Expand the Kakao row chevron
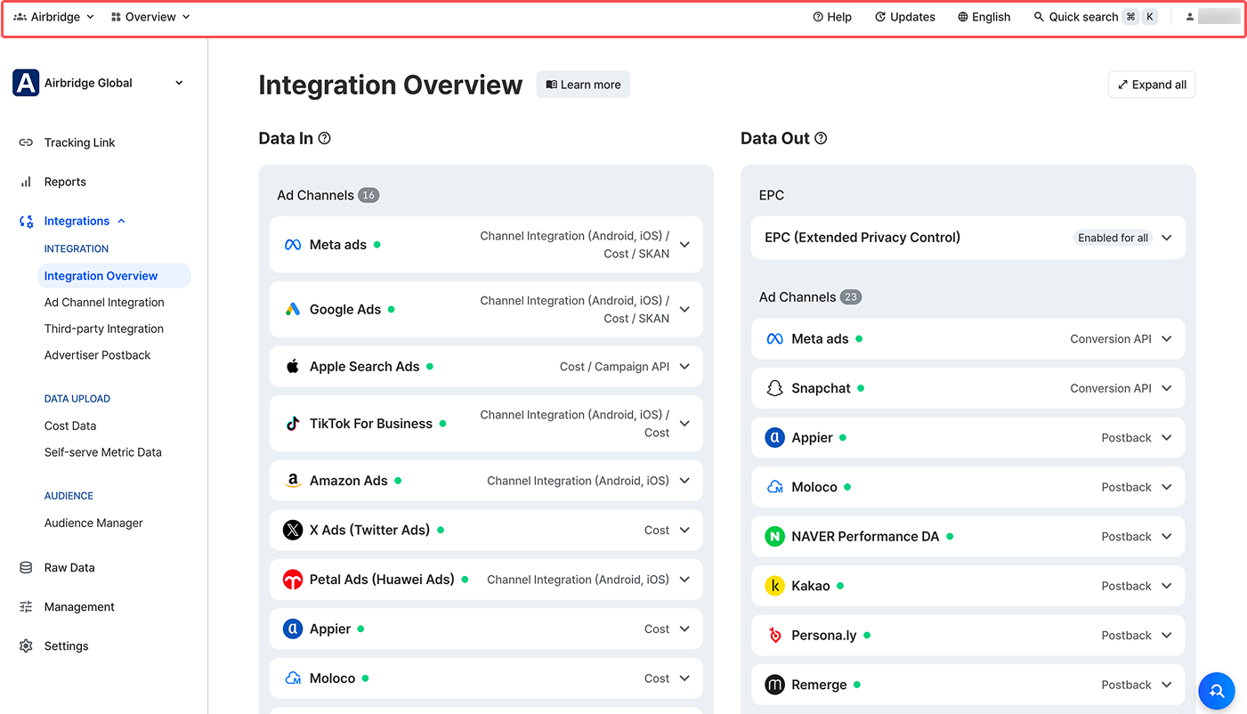Screen dimensions: 1247x714 point(1167,586)
